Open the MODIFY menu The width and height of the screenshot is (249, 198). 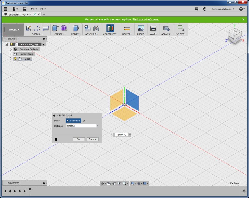click(x=76, y=34)
